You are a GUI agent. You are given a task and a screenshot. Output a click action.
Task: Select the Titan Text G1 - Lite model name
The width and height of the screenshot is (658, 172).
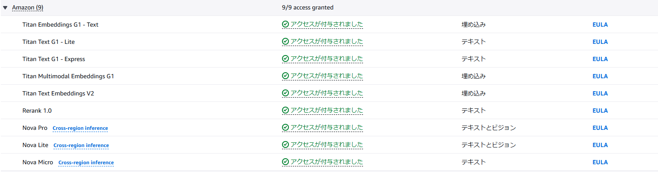(x=49, y=42)
